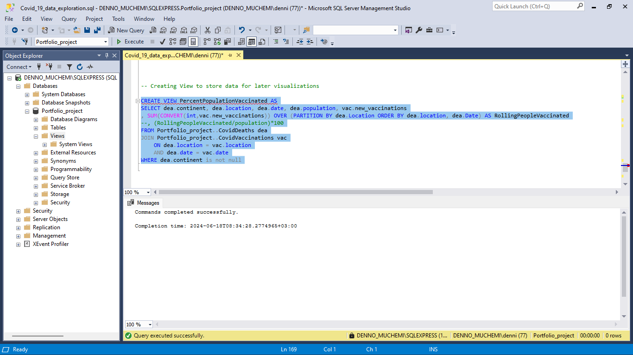Close the Covid_19_data_exploration query tab

coord(239,55)
